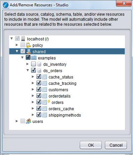Check the ds_inventory checkbox

[34, 64]
